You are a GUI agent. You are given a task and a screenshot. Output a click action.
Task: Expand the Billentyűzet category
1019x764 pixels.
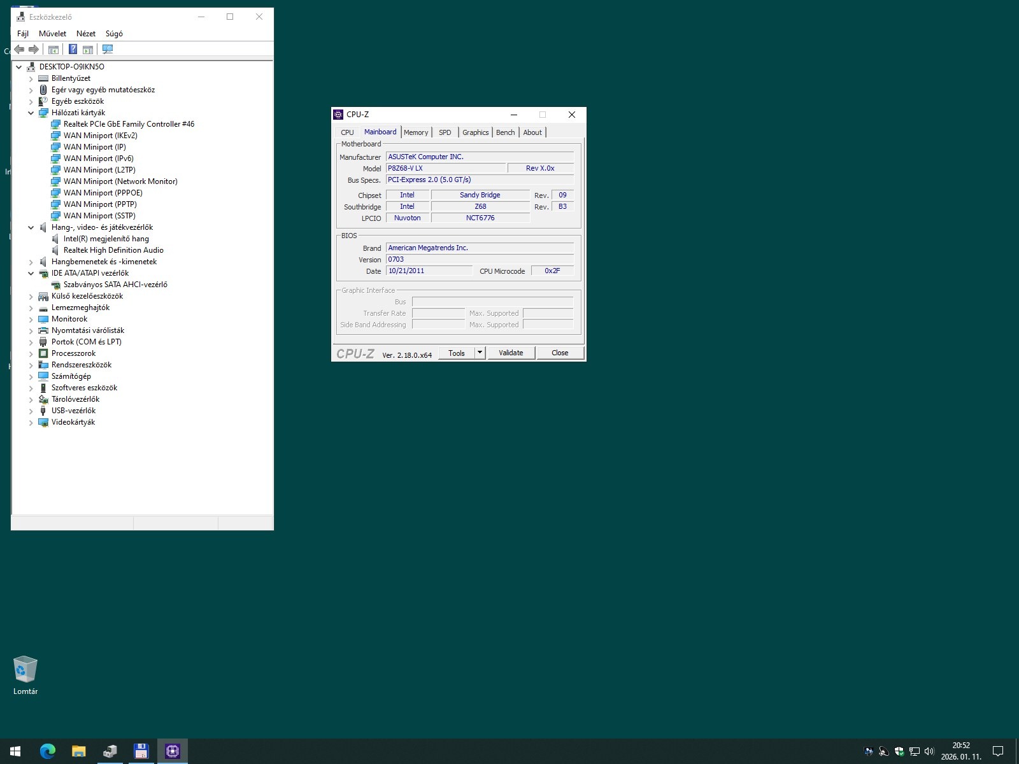click(x=31, y=78)
